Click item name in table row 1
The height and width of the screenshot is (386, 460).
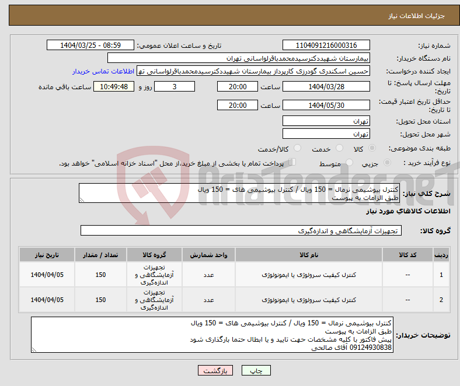(x=309, y=275)
